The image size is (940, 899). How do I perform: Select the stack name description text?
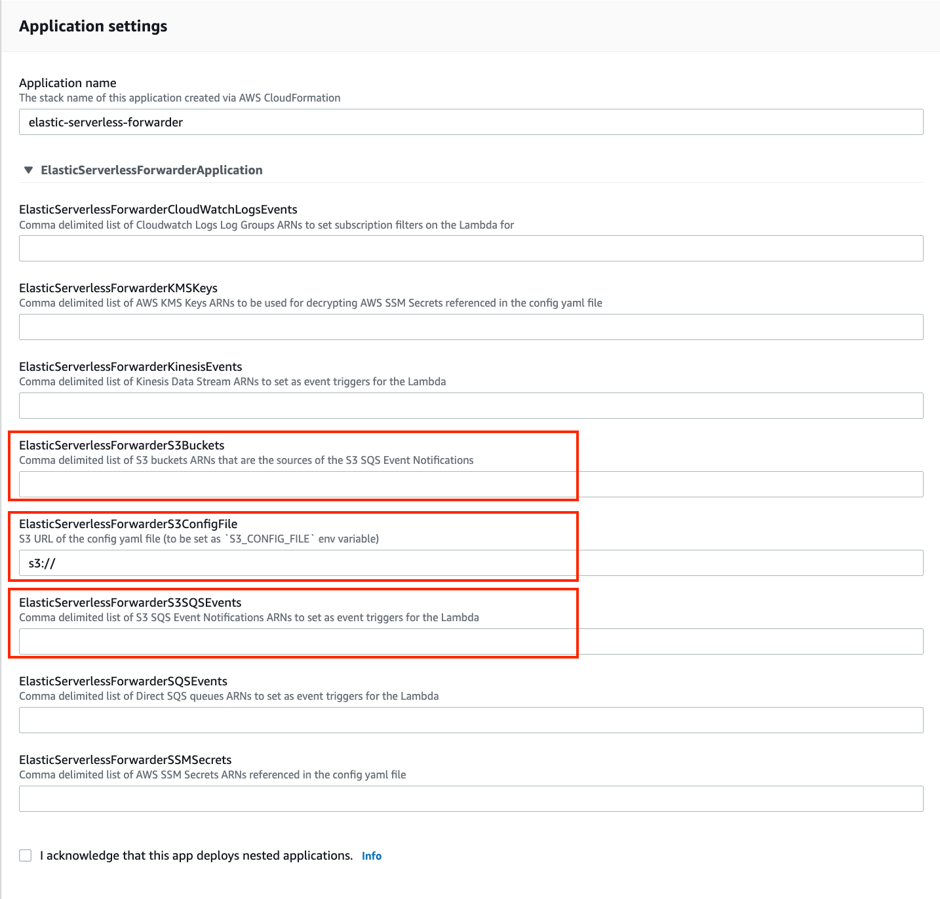click(x=180, y=98)
